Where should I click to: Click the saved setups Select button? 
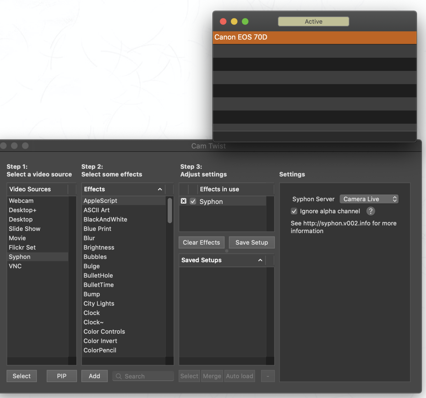click(x=189, y=376)
